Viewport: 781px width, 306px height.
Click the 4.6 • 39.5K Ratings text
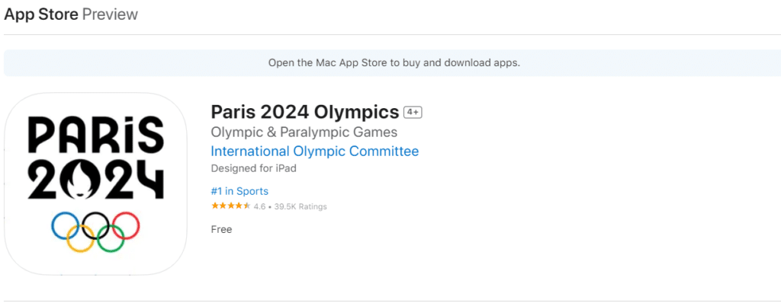coord(290,206)
